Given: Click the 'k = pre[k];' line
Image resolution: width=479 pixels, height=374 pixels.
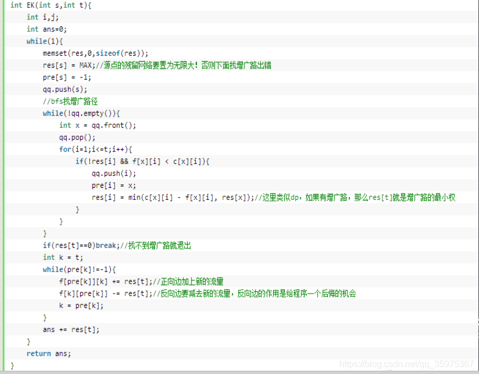Looking at the screenshot, I should [x=81, y=306].
